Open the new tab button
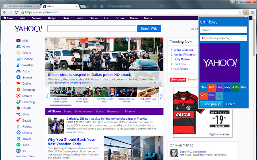This screenshot has height=160, width=257. click(x=83, y=6)
